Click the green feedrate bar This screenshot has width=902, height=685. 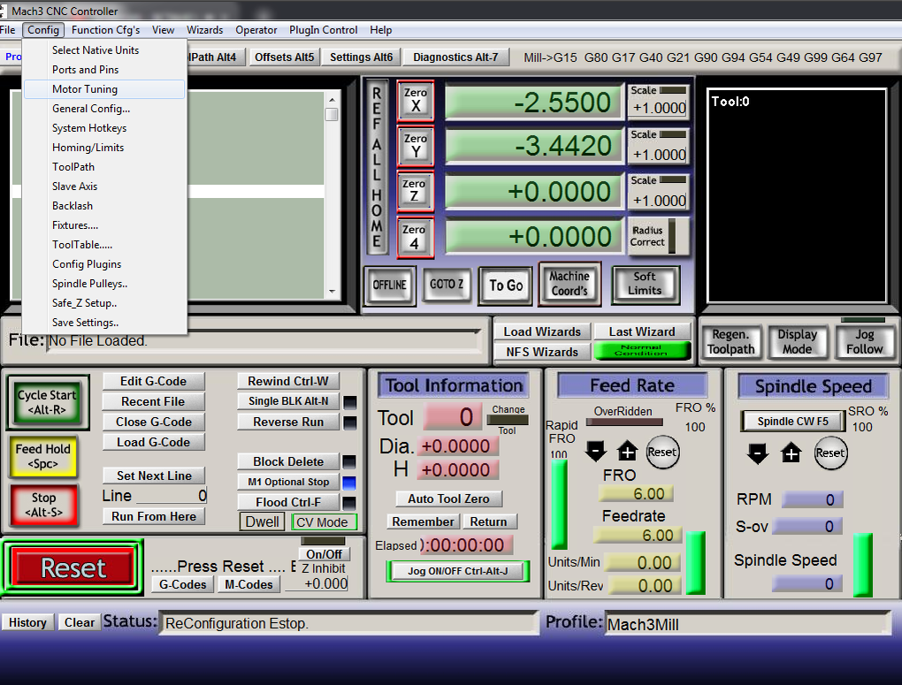pyautogui.click(x=695, y=563)
